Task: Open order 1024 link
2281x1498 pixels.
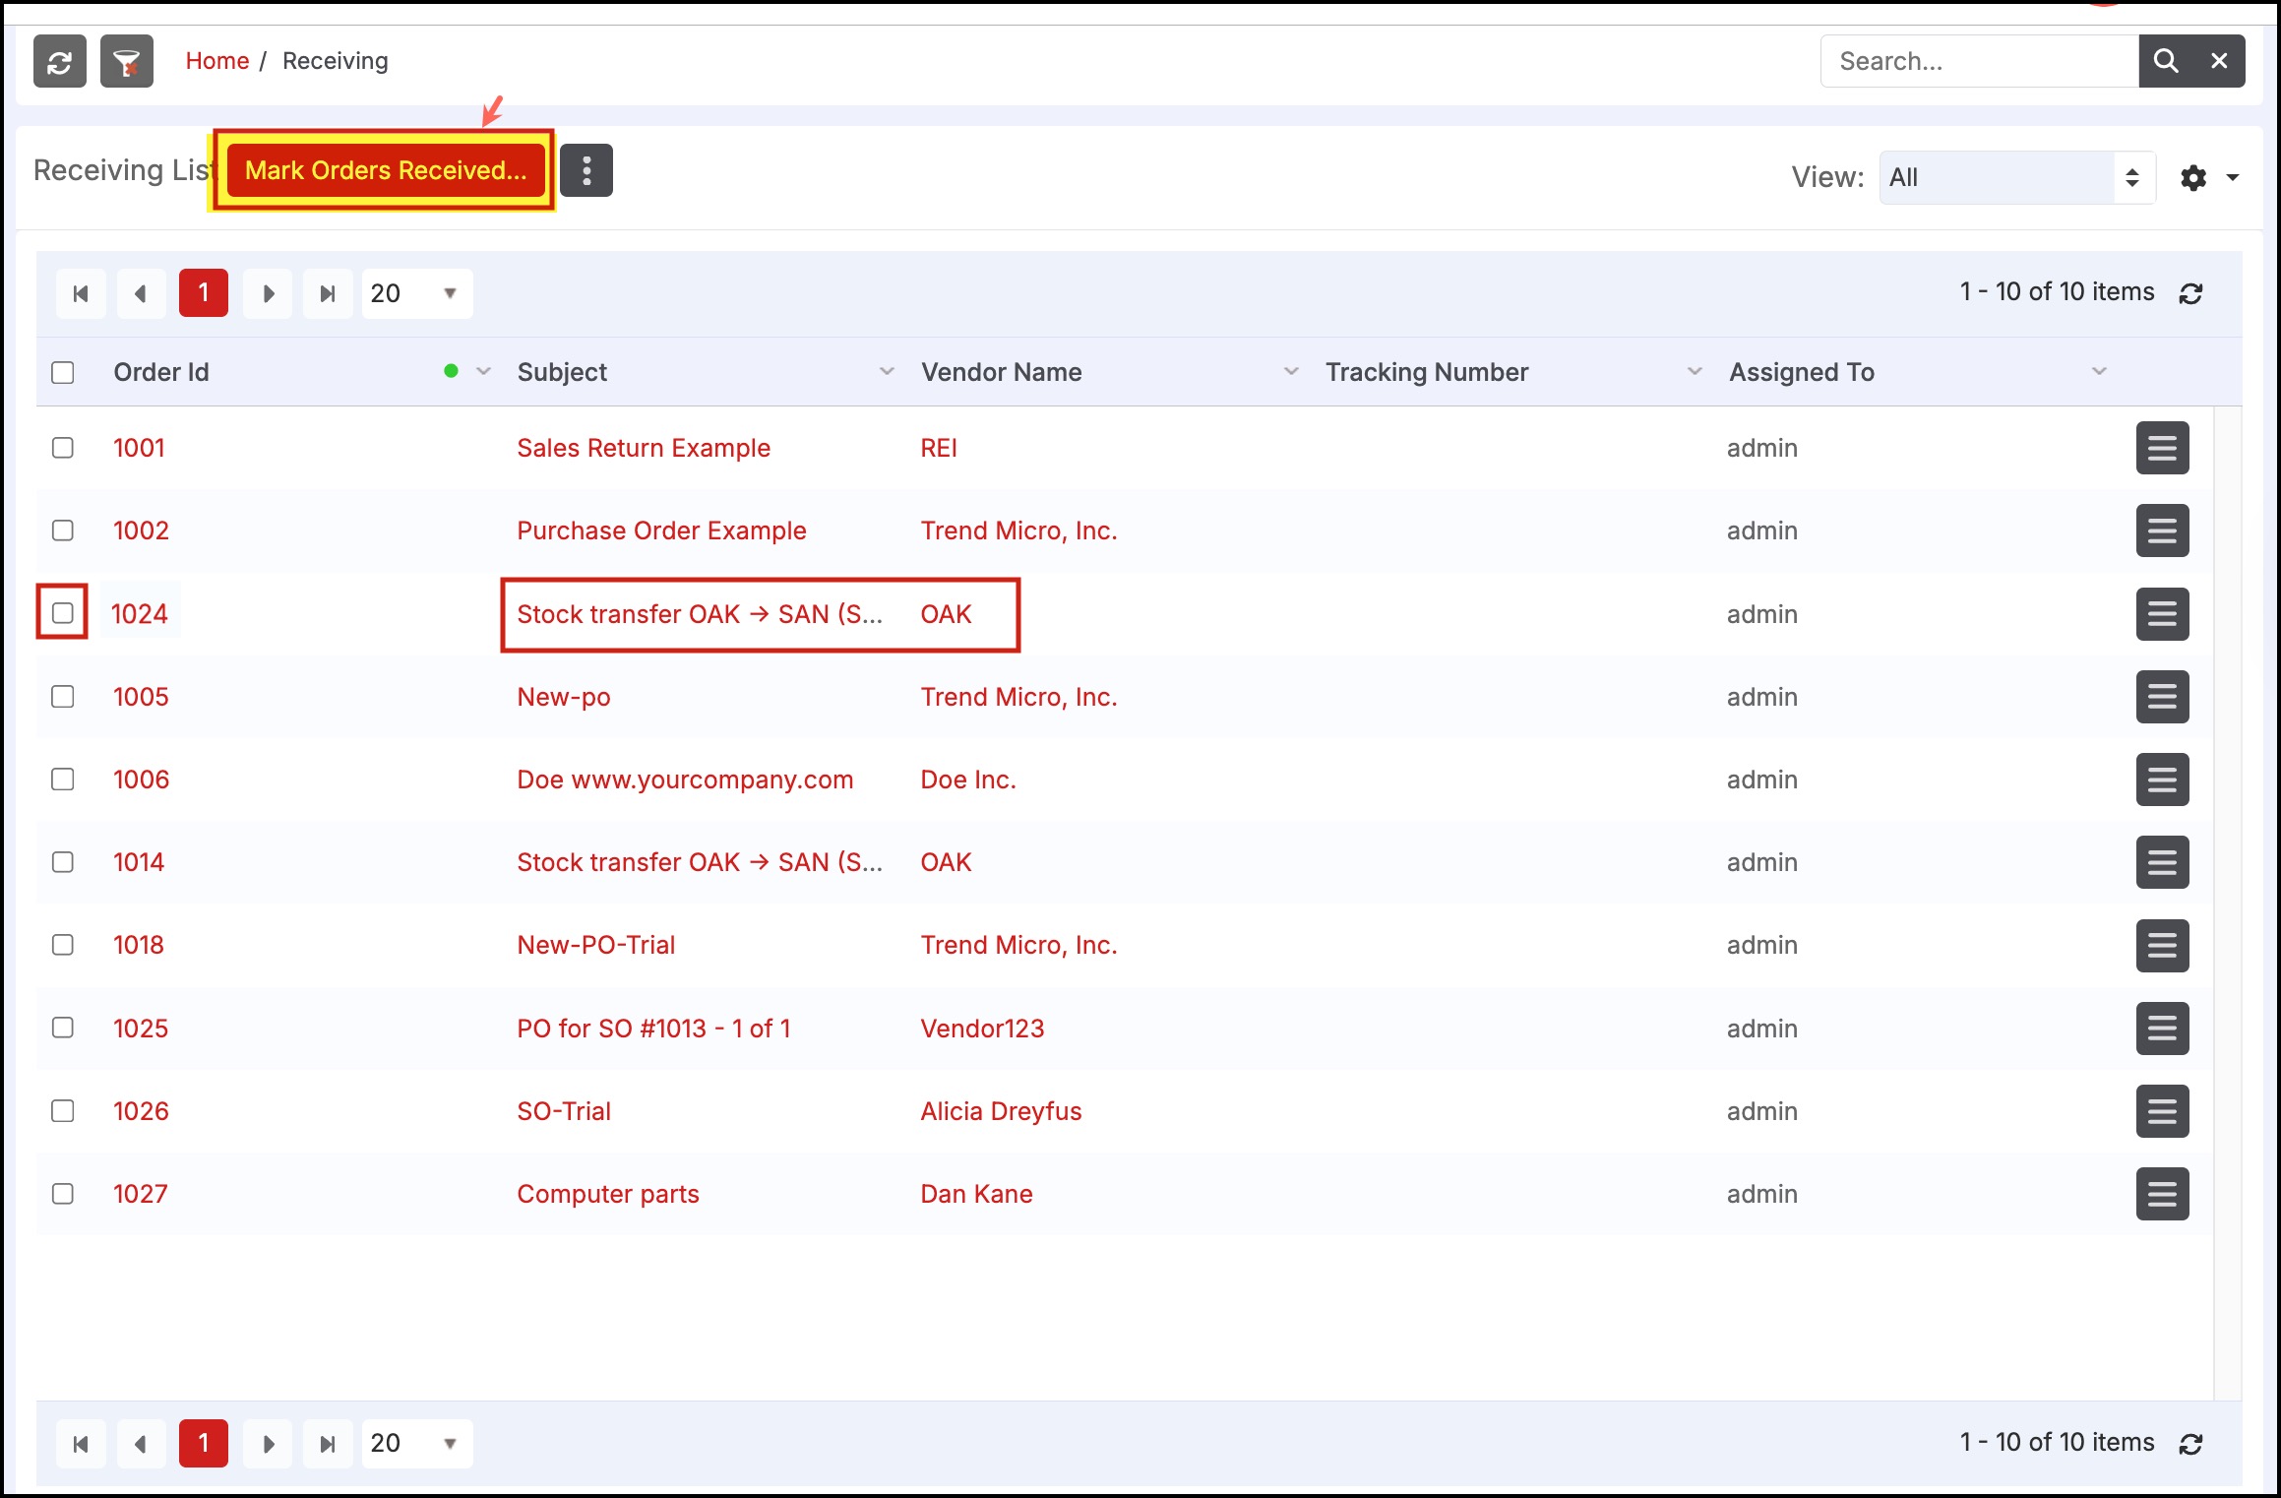Action: pyautogui.click(x=140, y=614)
